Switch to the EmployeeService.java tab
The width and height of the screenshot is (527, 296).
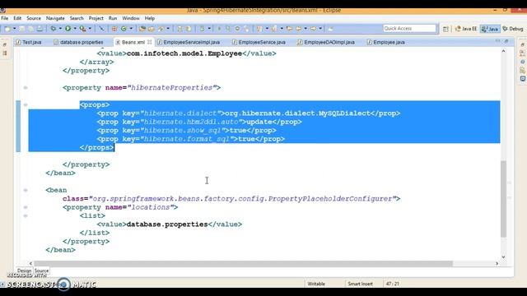259,42
